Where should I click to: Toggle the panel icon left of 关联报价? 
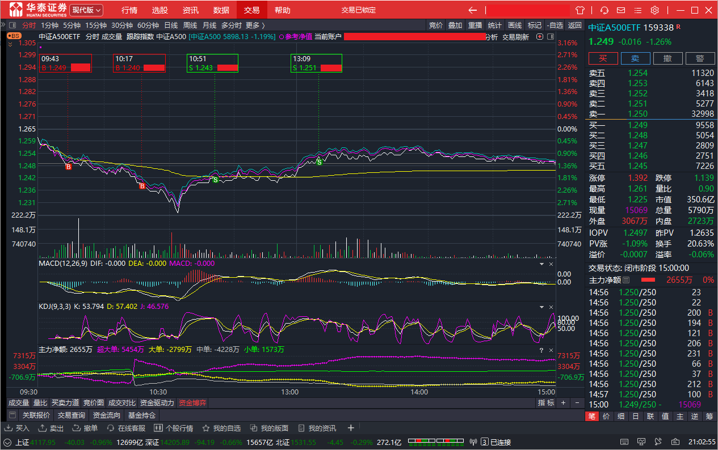pyautogui.click(x=12, y=415)
